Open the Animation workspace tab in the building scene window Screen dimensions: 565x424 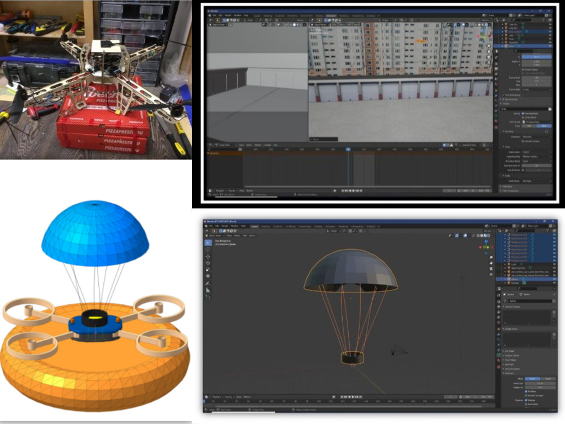331,15
